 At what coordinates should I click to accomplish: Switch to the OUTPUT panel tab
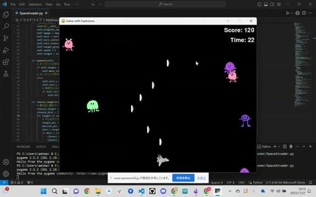pos(41,147)
